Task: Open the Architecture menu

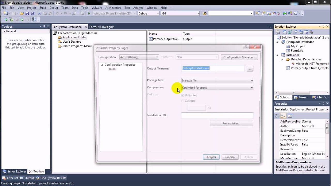Action: pyautogui.click(x=113, y=8)
